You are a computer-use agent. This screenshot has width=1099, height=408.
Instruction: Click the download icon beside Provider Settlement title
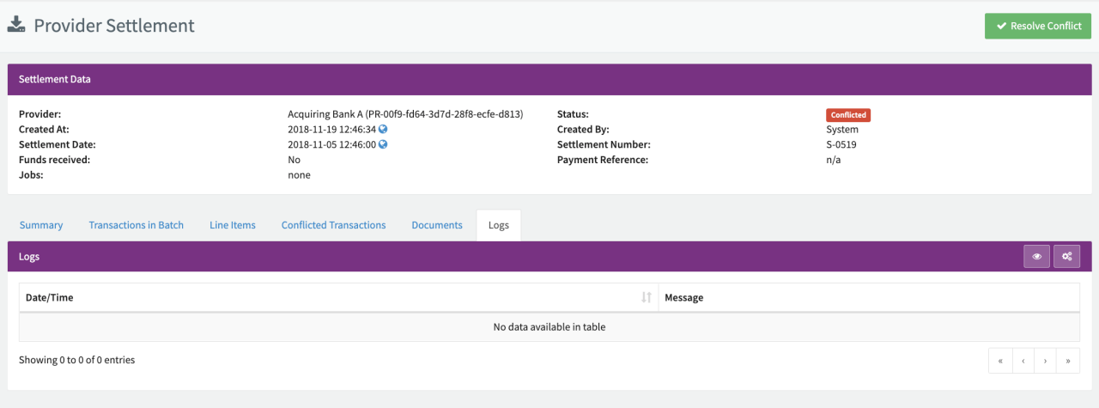pos(16,25)
